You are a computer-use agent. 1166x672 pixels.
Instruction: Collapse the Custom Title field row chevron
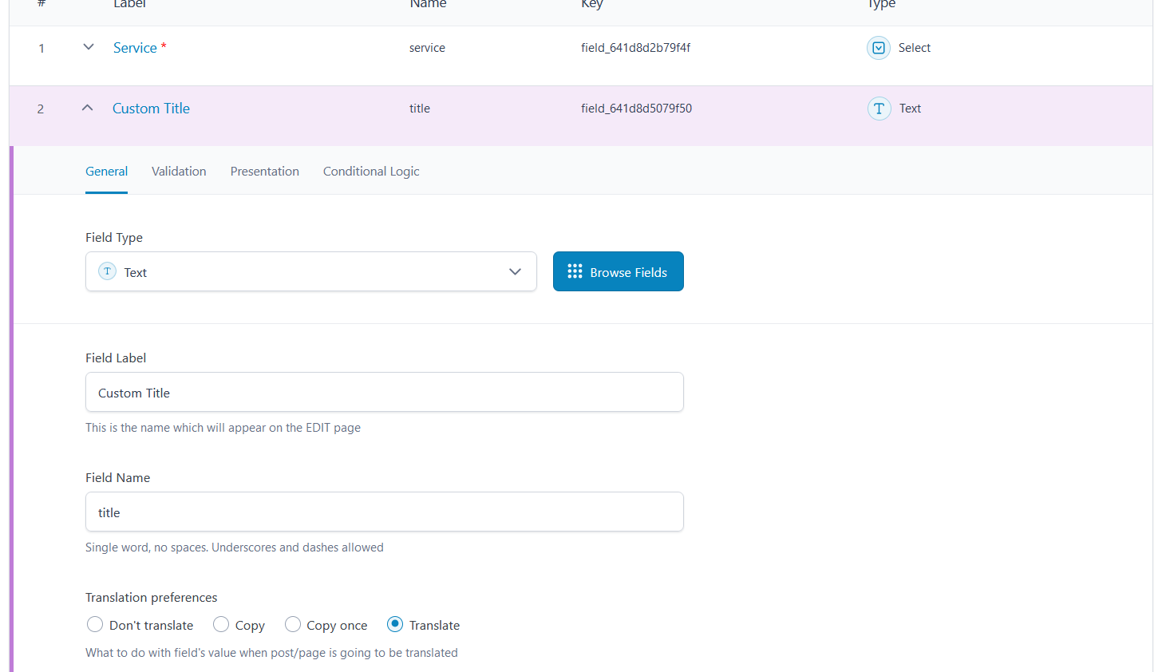(88, 108)
